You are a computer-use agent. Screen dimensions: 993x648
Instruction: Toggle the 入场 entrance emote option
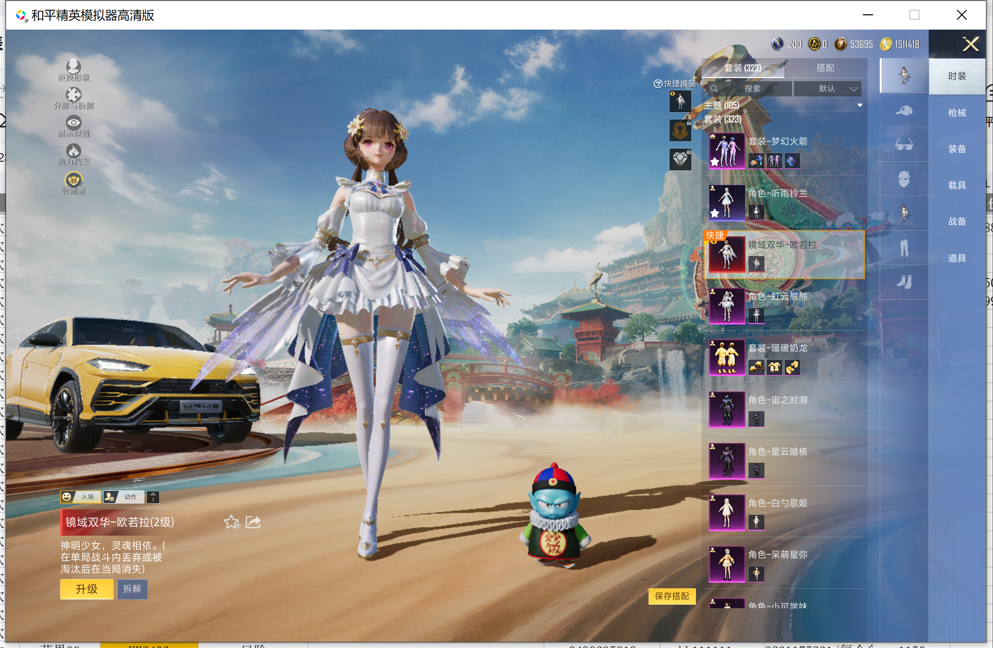80,496
